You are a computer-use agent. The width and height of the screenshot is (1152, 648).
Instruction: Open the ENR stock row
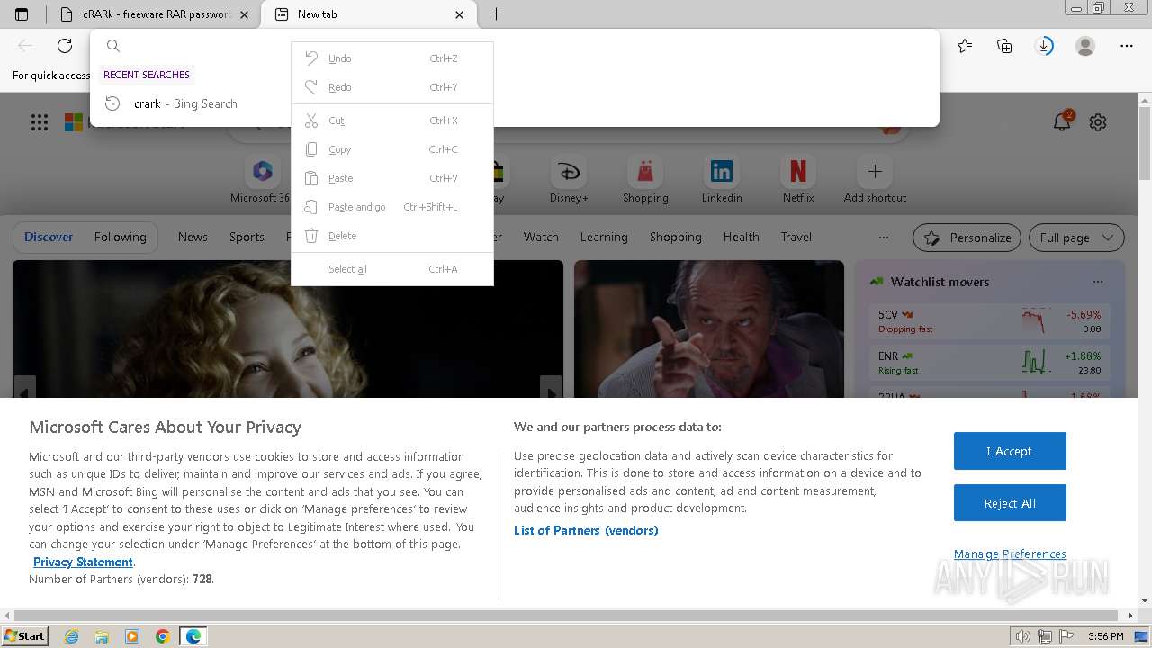(989, 363)
